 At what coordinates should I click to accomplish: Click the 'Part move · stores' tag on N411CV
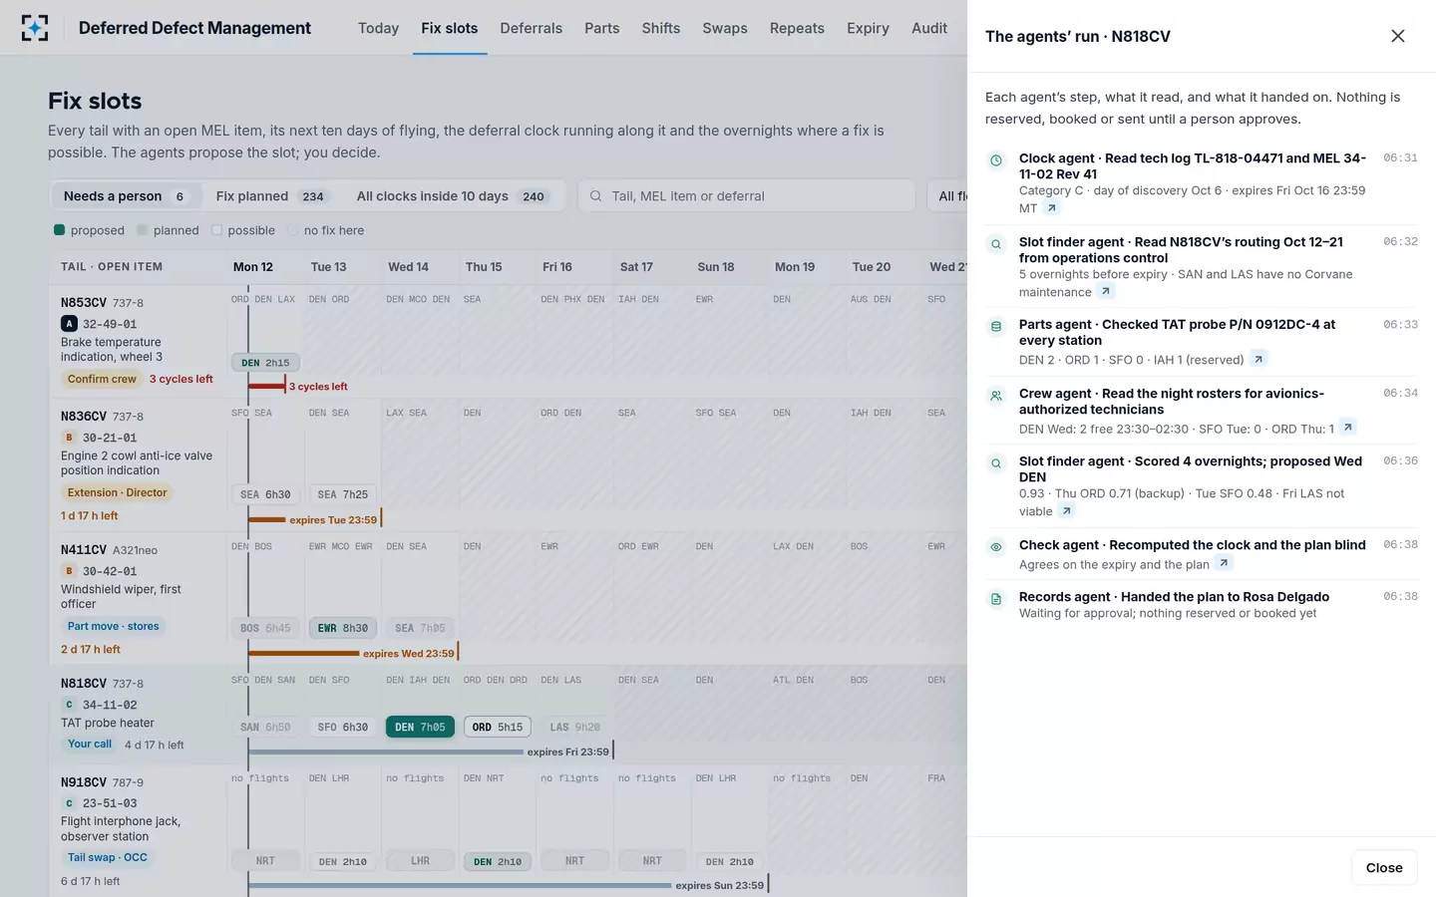click(113, 626)
